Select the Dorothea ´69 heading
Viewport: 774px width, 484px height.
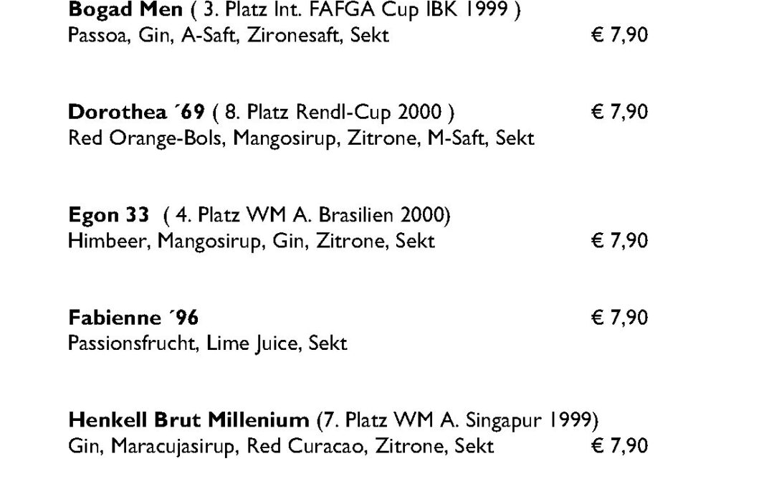[136, 112]
